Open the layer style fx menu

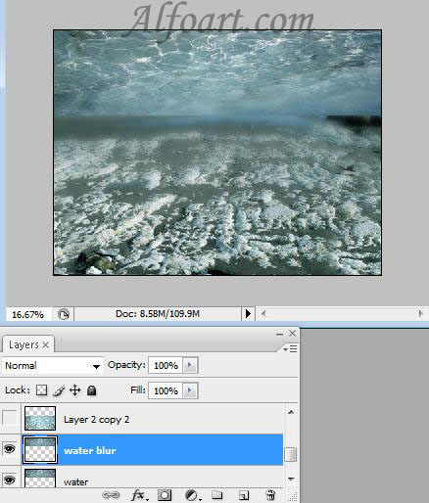[x=140, y=495]
